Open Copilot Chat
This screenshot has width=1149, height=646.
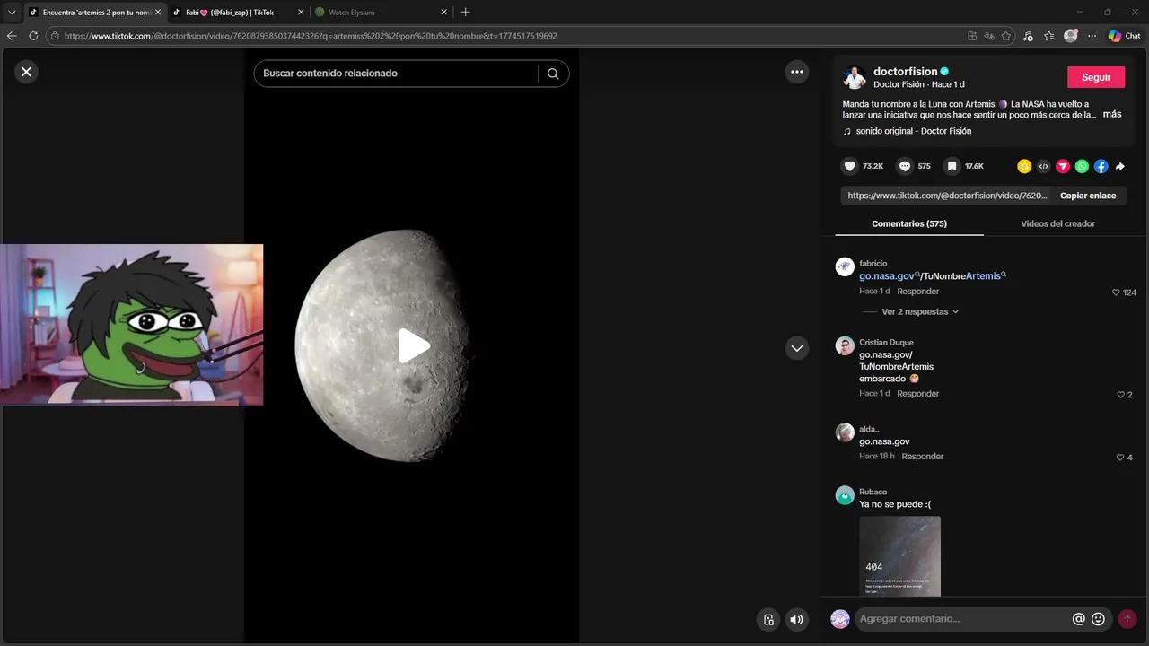pyautogui.click(x=1124, y=36)
